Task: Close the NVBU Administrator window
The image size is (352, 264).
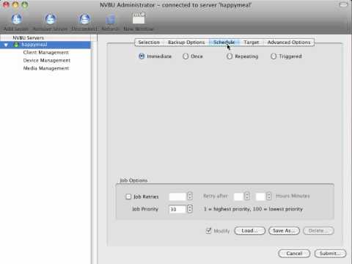Action: 6,4
